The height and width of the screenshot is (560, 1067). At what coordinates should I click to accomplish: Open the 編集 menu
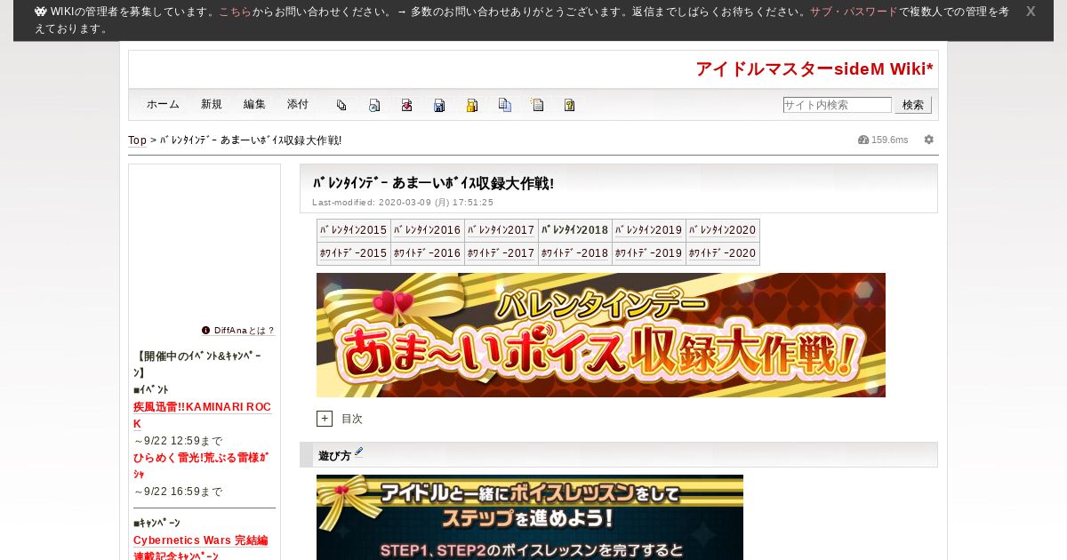[x=254, y=104]
